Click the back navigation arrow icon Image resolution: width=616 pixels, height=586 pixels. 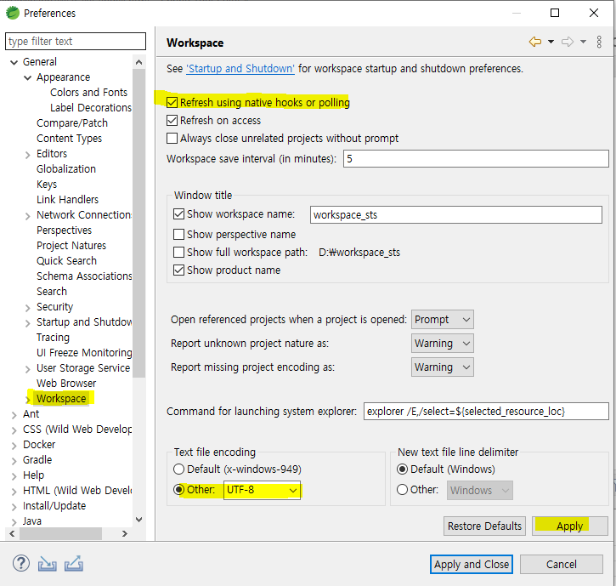click(535, 42)
